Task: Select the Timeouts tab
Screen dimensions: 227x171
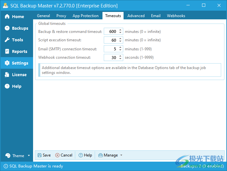Action: pos(113,16)
